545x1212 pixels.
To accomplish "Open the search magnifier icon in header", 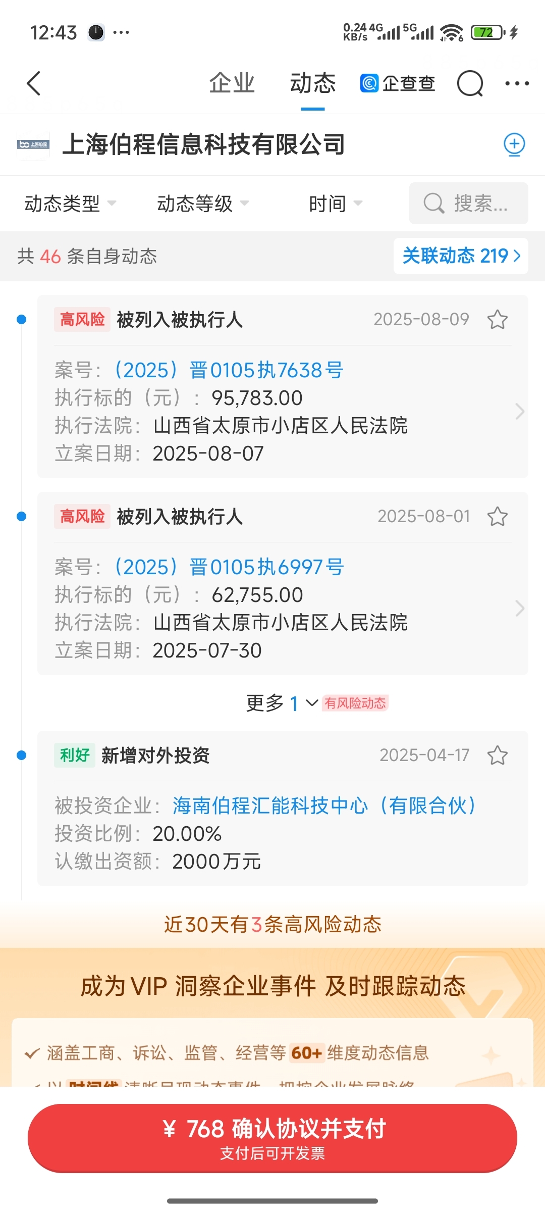I will (x=470, y=83).
